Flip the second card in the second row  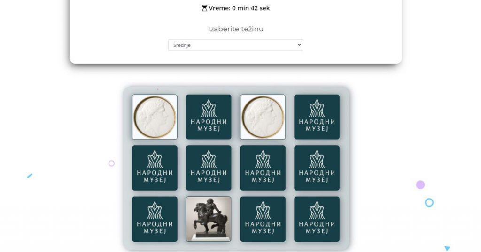[209, 168]
